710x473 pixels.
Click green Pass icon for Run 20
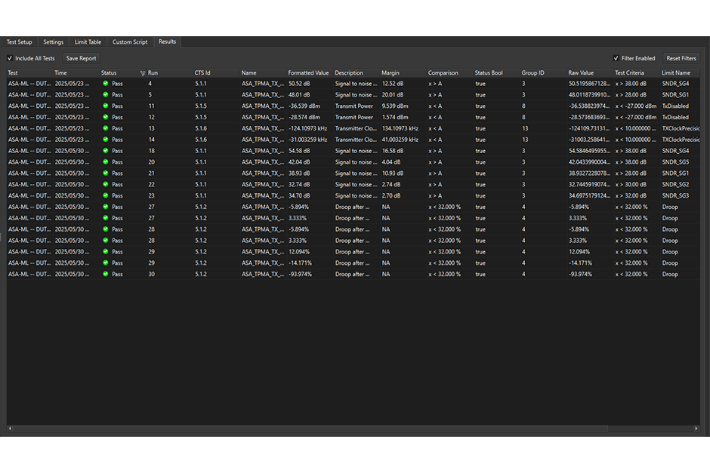coord(106,162)
